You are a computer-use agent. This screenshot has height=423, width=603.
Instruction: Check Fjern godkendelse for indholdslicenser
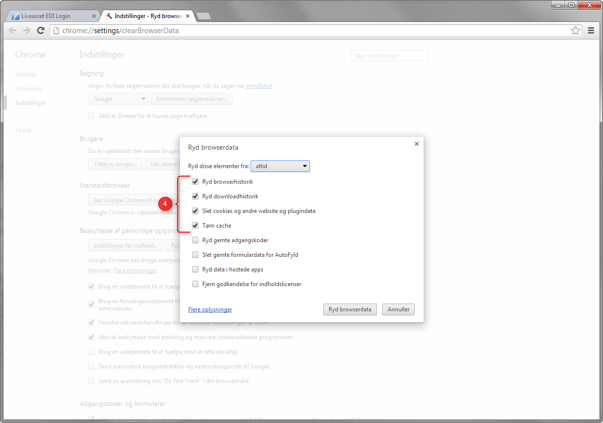[x=195, y=284]
